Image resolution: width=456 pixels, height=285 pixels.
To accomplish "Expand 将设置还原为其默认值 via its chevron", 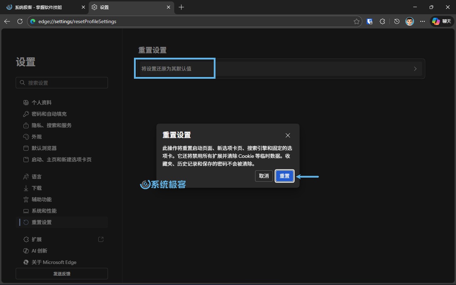I will coord(415,69).
